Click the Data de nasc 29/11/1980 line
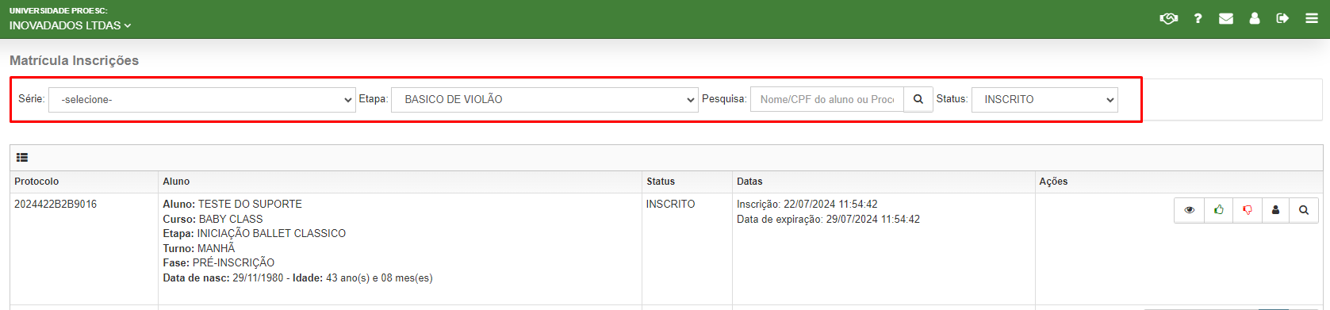The width and height of the screenshot is (1330, 310). tap(297, 277)
